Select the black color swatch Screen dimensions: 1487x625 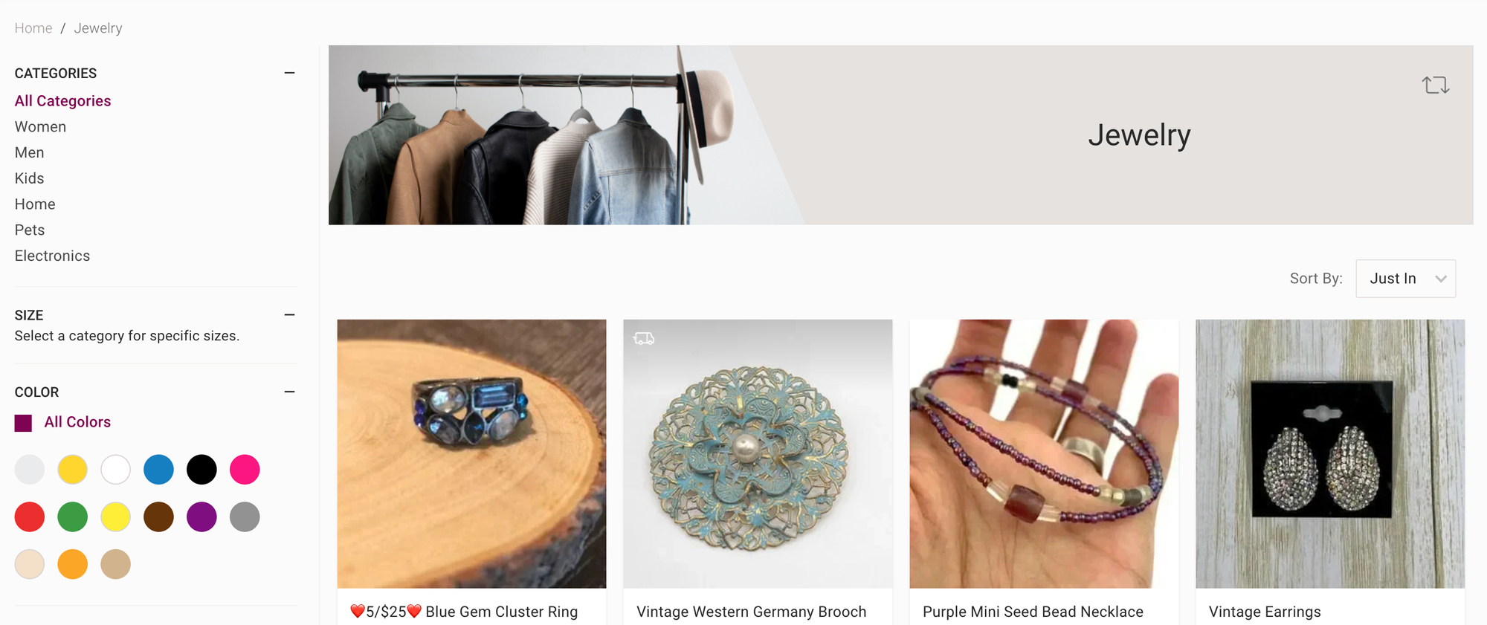tap(201, 470)
